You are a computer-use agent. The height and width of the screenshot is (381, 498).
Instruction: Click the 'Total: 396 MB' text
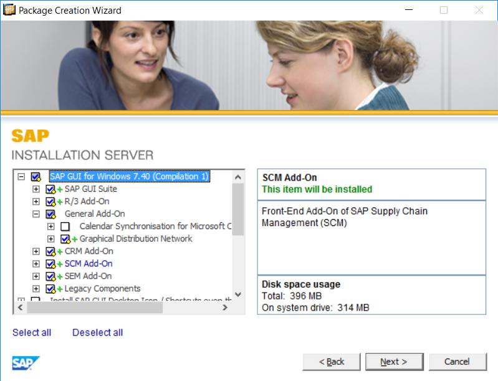(x=292, y=296)
